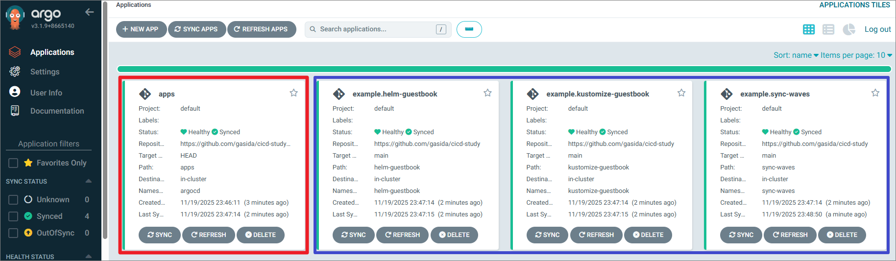Click the sidebar vertical scrollbar

pos(105,120)
